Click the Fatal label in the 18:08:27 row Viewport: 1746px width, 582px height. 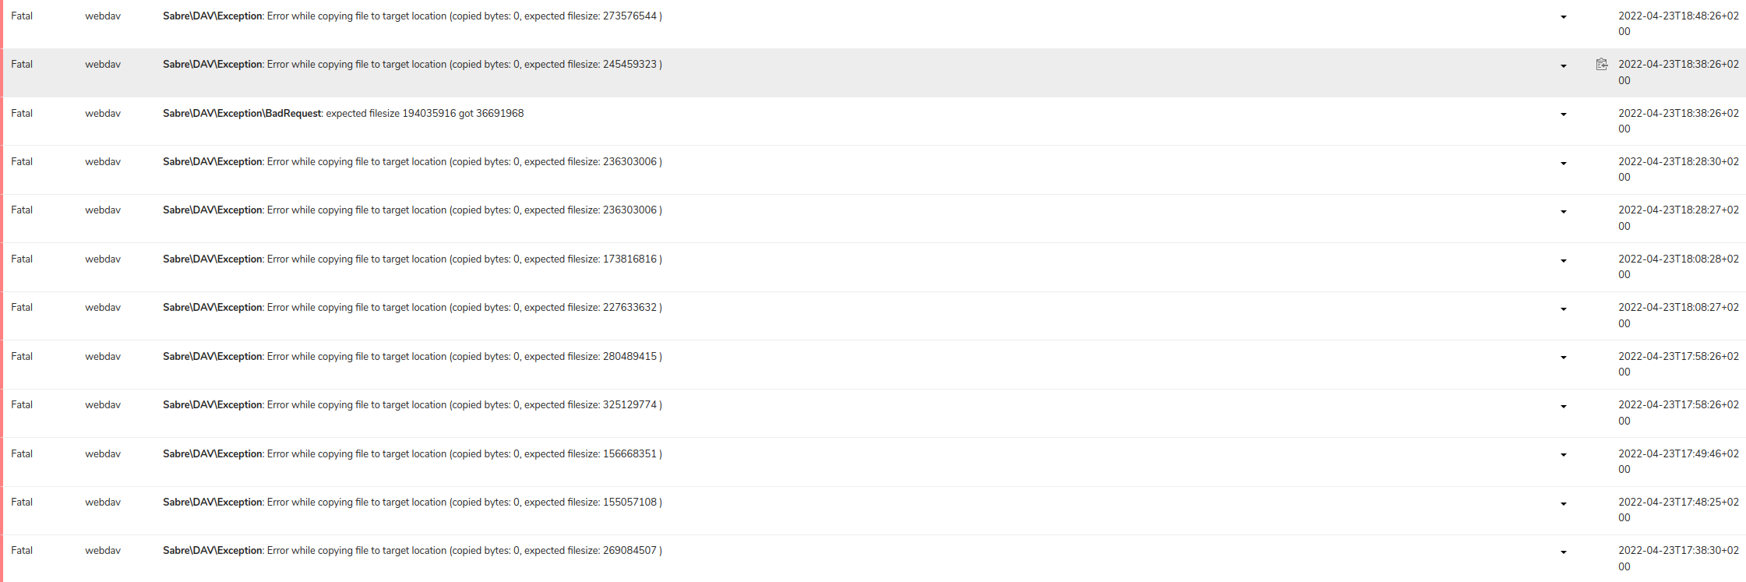pyautogui.click(x=22, y=308)
